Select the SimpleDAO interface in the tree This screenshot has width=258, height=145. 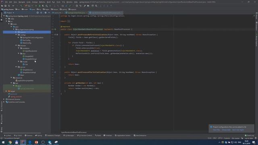click(x=28, y=56)
